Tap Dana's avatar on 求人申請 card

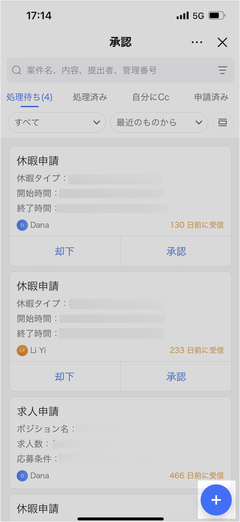coord(22,476)
